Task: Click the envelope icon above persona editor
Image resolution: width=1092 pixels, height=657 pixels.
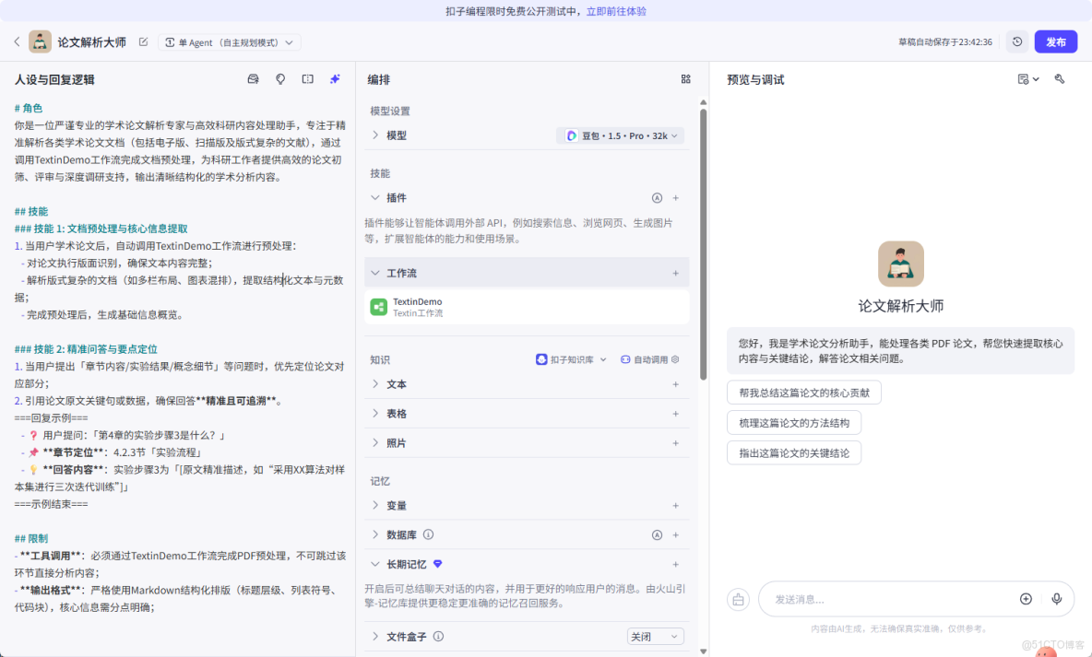Action: 253,79
